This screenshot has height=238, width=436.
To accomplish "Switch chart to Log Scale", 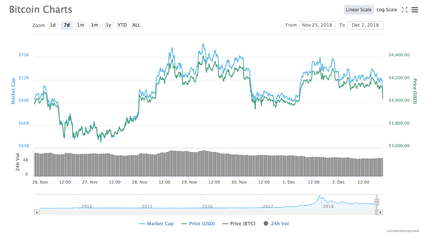I will [386, 10].
